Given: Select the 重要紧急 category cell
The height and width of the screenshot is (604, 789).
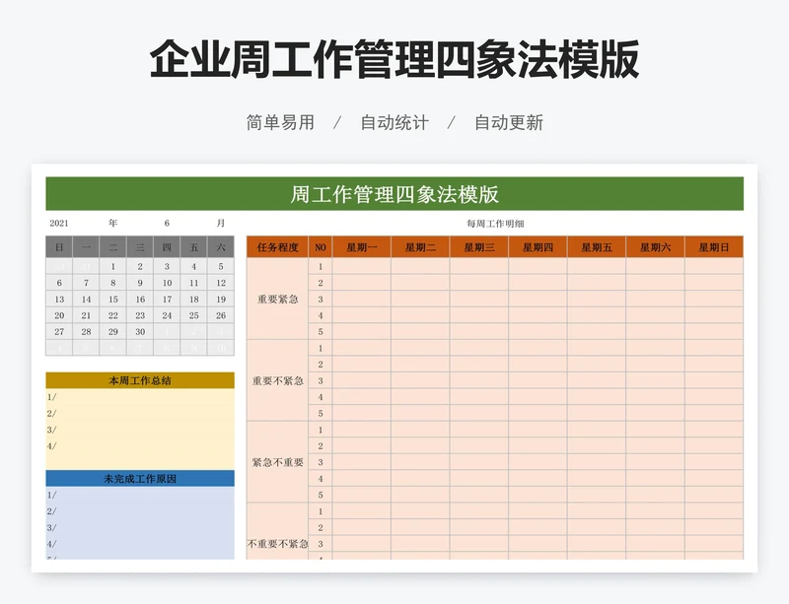Looking at the screenshot, I should point(277,299).
